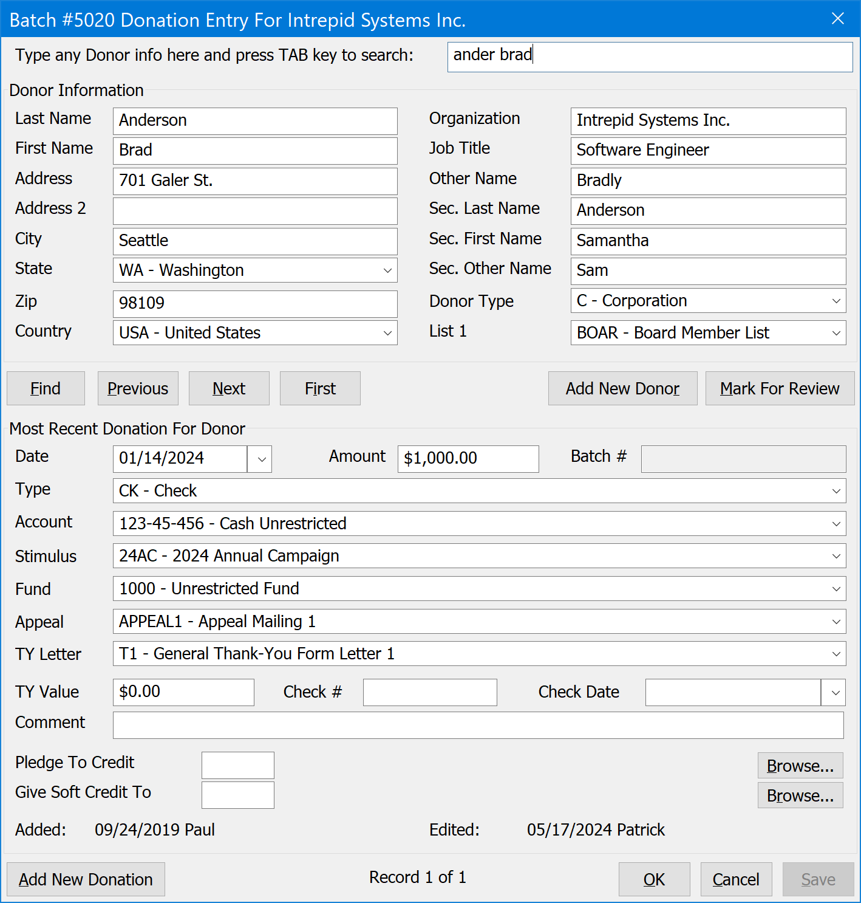Open the Stimulus dropdown showing 2024 Annual Campaign

(479, 556)
